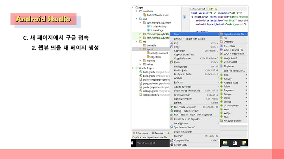284x159 pixels.
Task: Select Reformat Code menu entry
Action: click(195, 95)
